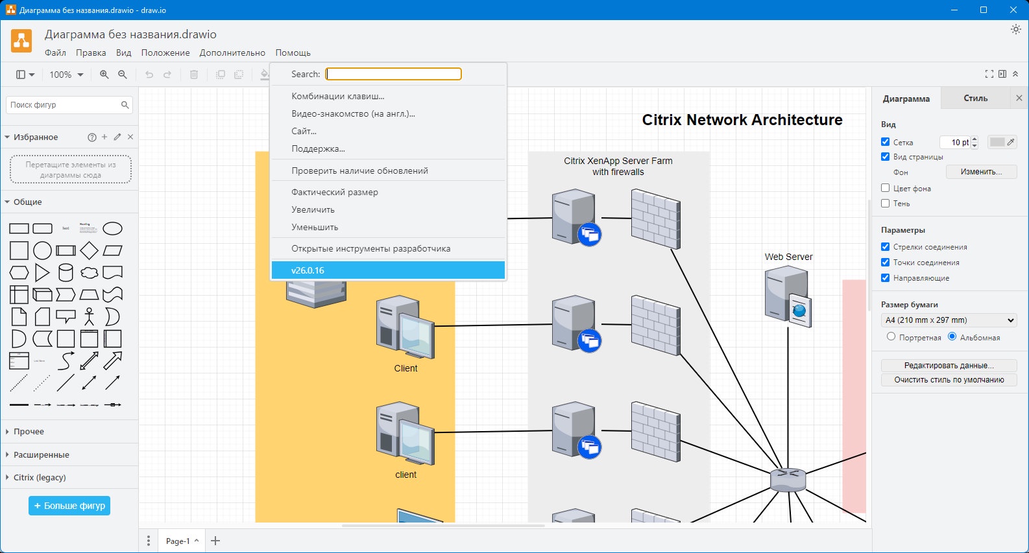Switch appearance with the sun icon
This screenshot has width=1029, height=553.
click(x=1015, y=30)
